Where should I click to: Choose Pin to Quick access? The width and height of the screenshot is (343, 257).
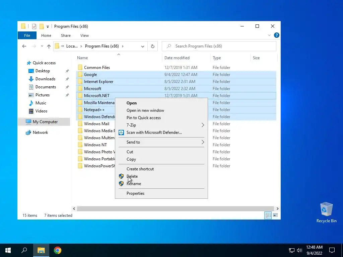click(x=161, y=117)
